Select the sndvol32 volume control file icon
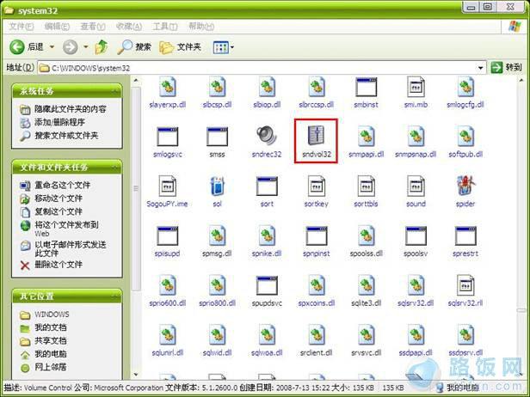Screen dimensions: 530x397 click(x=316, y=136)
